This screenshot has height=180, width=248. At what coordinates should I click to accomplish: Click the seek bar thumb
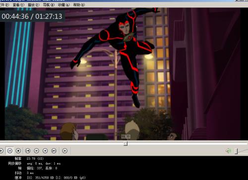click(125, 143)
